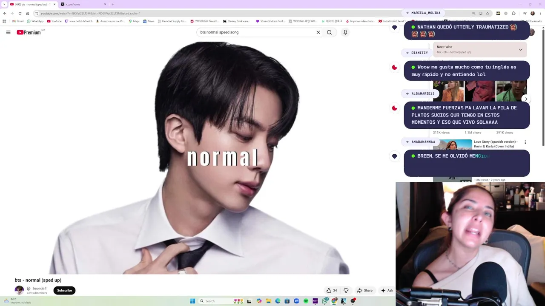Collapse the Next: Who mix playlist chevron
Viewport: 545px width, 306px height.
pos(520,49)
